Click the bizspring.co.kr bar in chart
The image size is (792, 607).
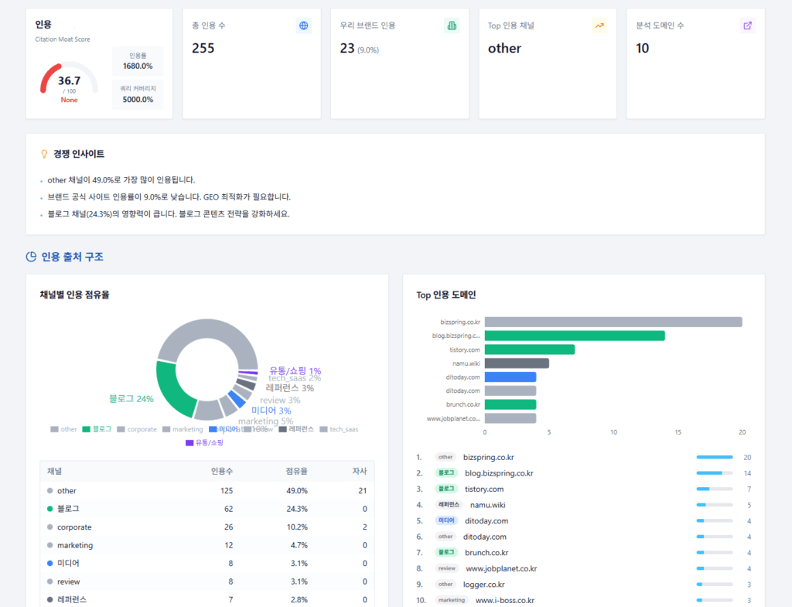click(x=613, y=322)
